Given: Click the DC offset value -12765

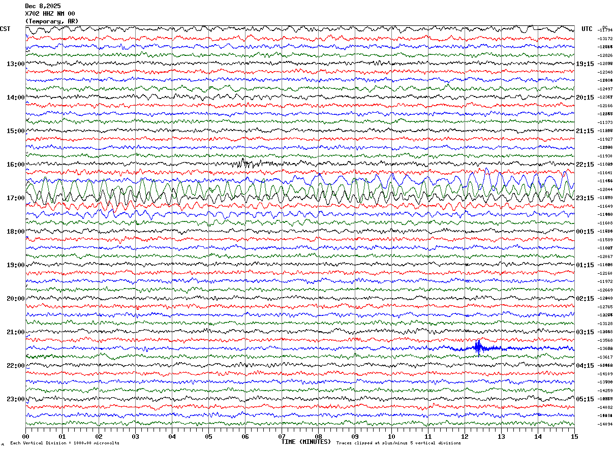Looking at the screenshot, I should [605, 307].
